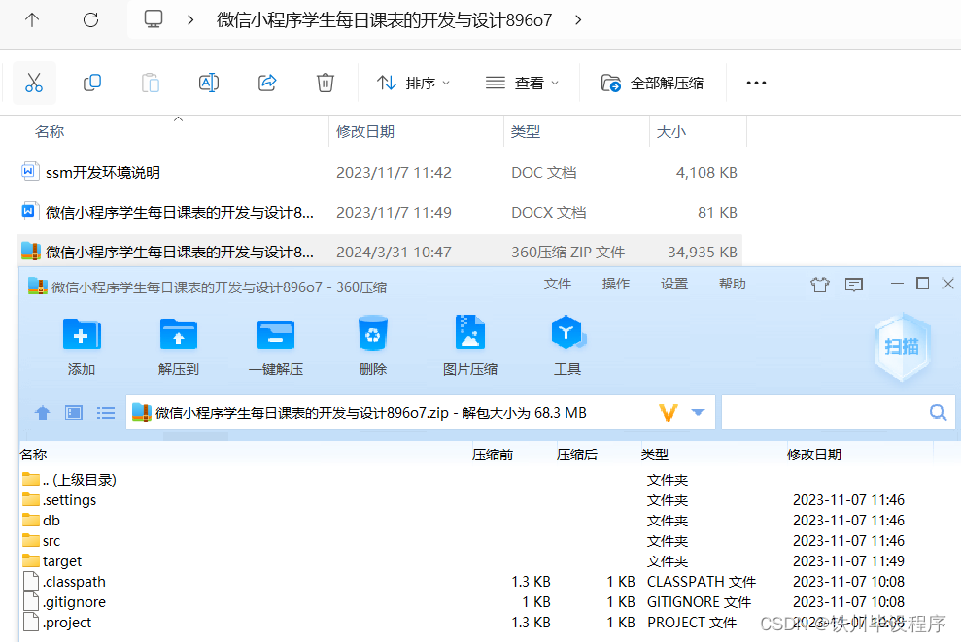961x642 pixels.
Task: Click the Refresh icon in the address bar
Action: pyautogui.click(x=90, y=18)
